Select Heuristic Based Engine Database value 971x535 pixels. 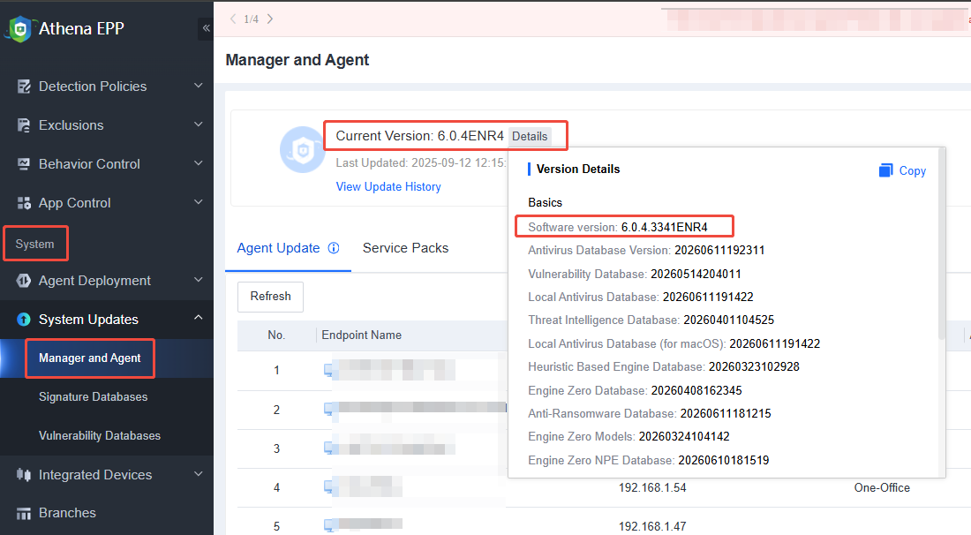(754, 366)
